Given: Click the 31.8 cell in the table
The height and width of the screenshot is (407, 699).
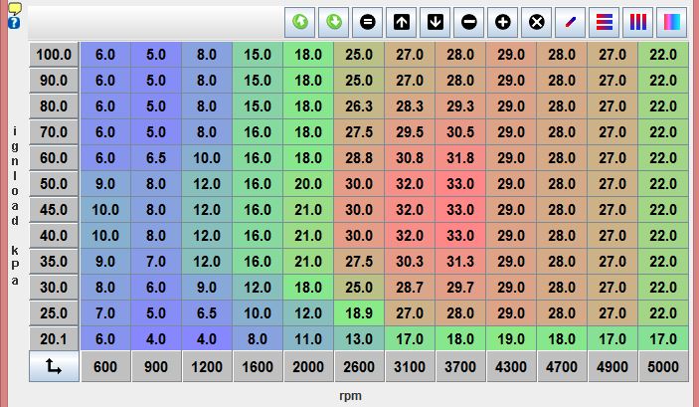Looking at the screenshot, I should point(460,158).
